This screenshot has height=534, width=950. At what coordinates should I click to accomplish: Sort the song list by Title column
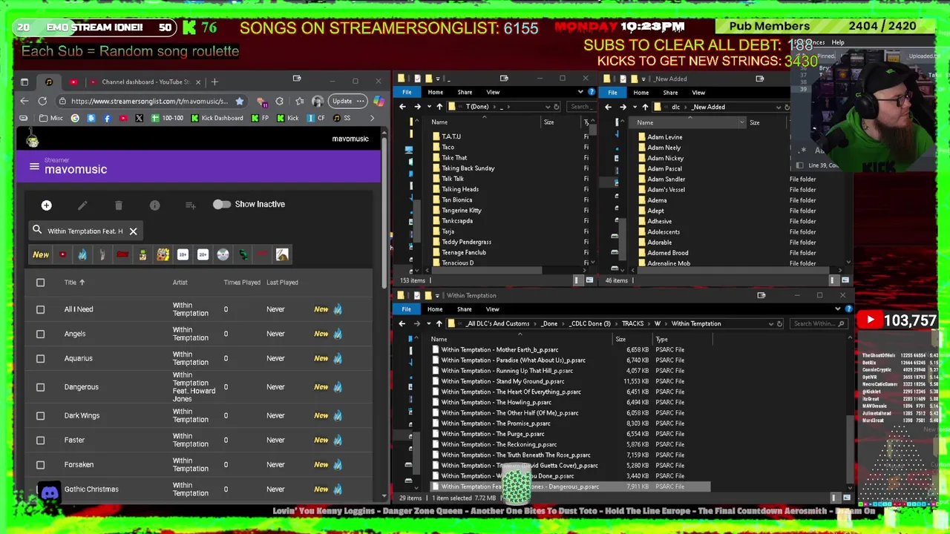coord(73,283)
